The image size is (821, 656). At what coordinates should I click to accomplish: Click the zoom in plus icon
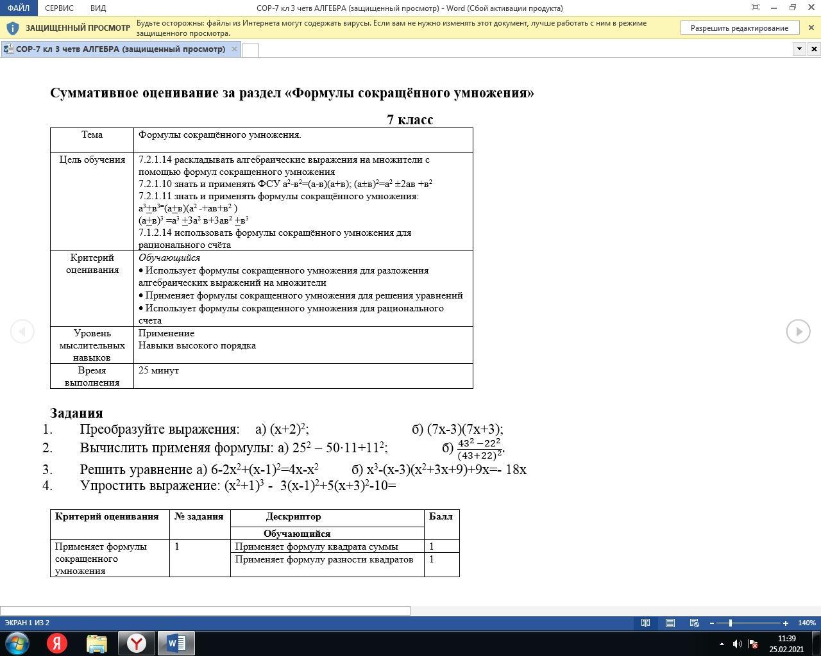tap(785, 623)
